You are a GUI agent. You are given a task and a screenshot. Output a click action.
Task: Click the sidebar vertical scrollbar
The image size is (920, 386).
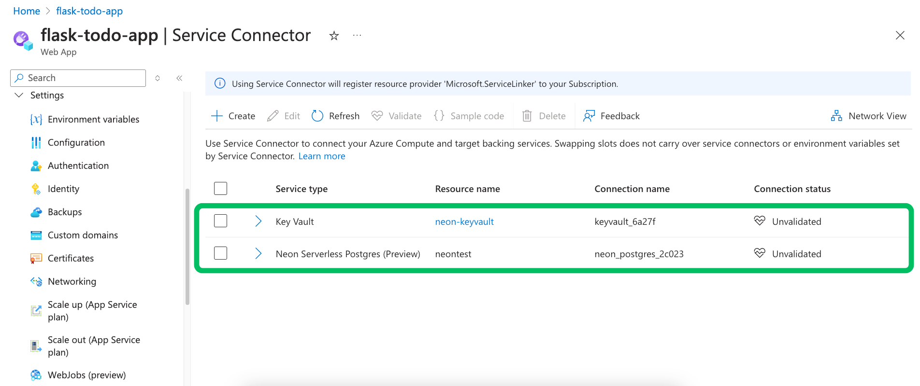point(187,246)
